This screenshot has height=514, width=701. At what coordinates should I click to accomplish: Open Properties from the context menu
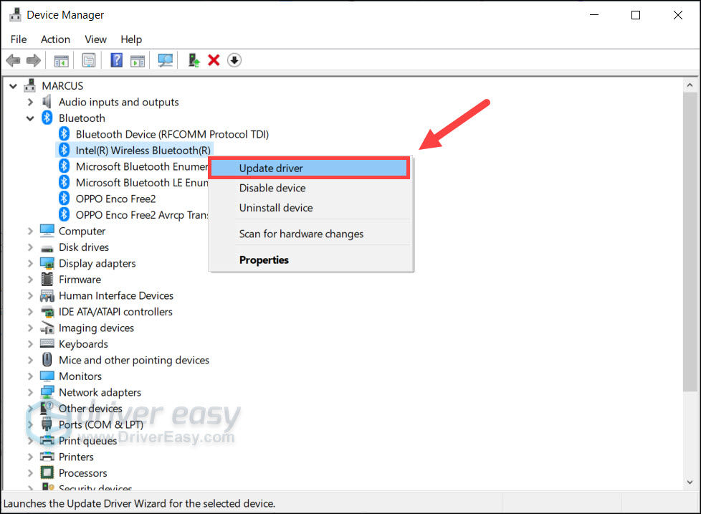tap(264, 260)
